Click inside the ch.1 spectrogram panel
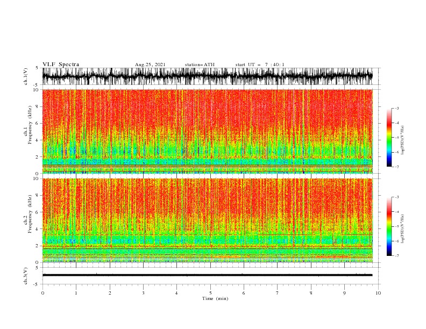This screenshot has width=426, height=329. point(208,131)
